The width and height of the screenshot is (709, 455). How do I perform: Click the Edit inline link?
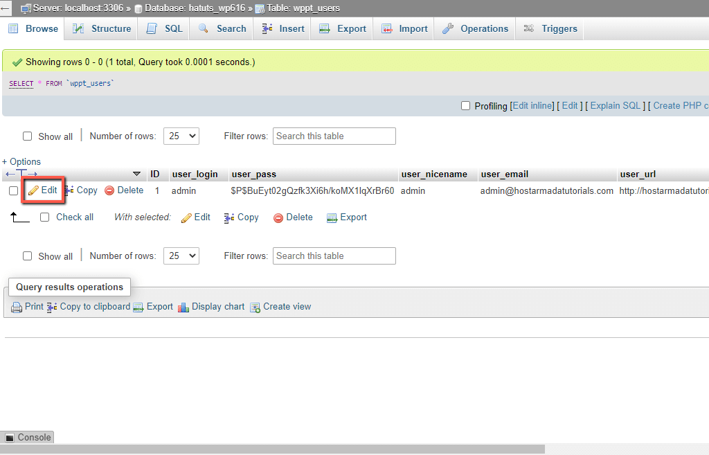coord(532,106)
